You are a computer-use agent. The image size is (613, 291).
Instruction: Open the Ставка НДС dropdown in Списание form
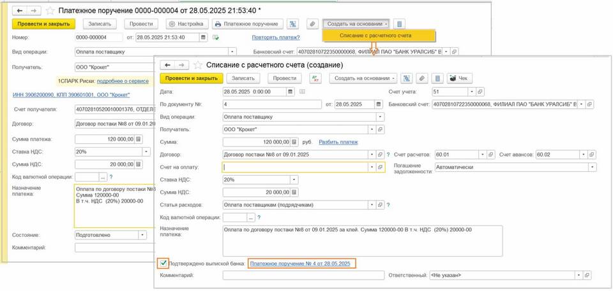294,180
